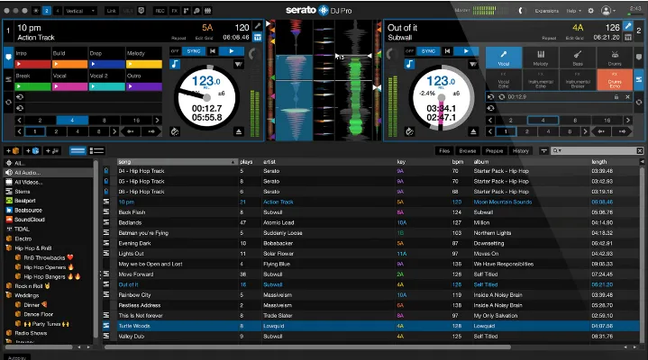Turn sync OFF on deck 1
Viewport: 648px width, 360px height.
tap(175, 51)
